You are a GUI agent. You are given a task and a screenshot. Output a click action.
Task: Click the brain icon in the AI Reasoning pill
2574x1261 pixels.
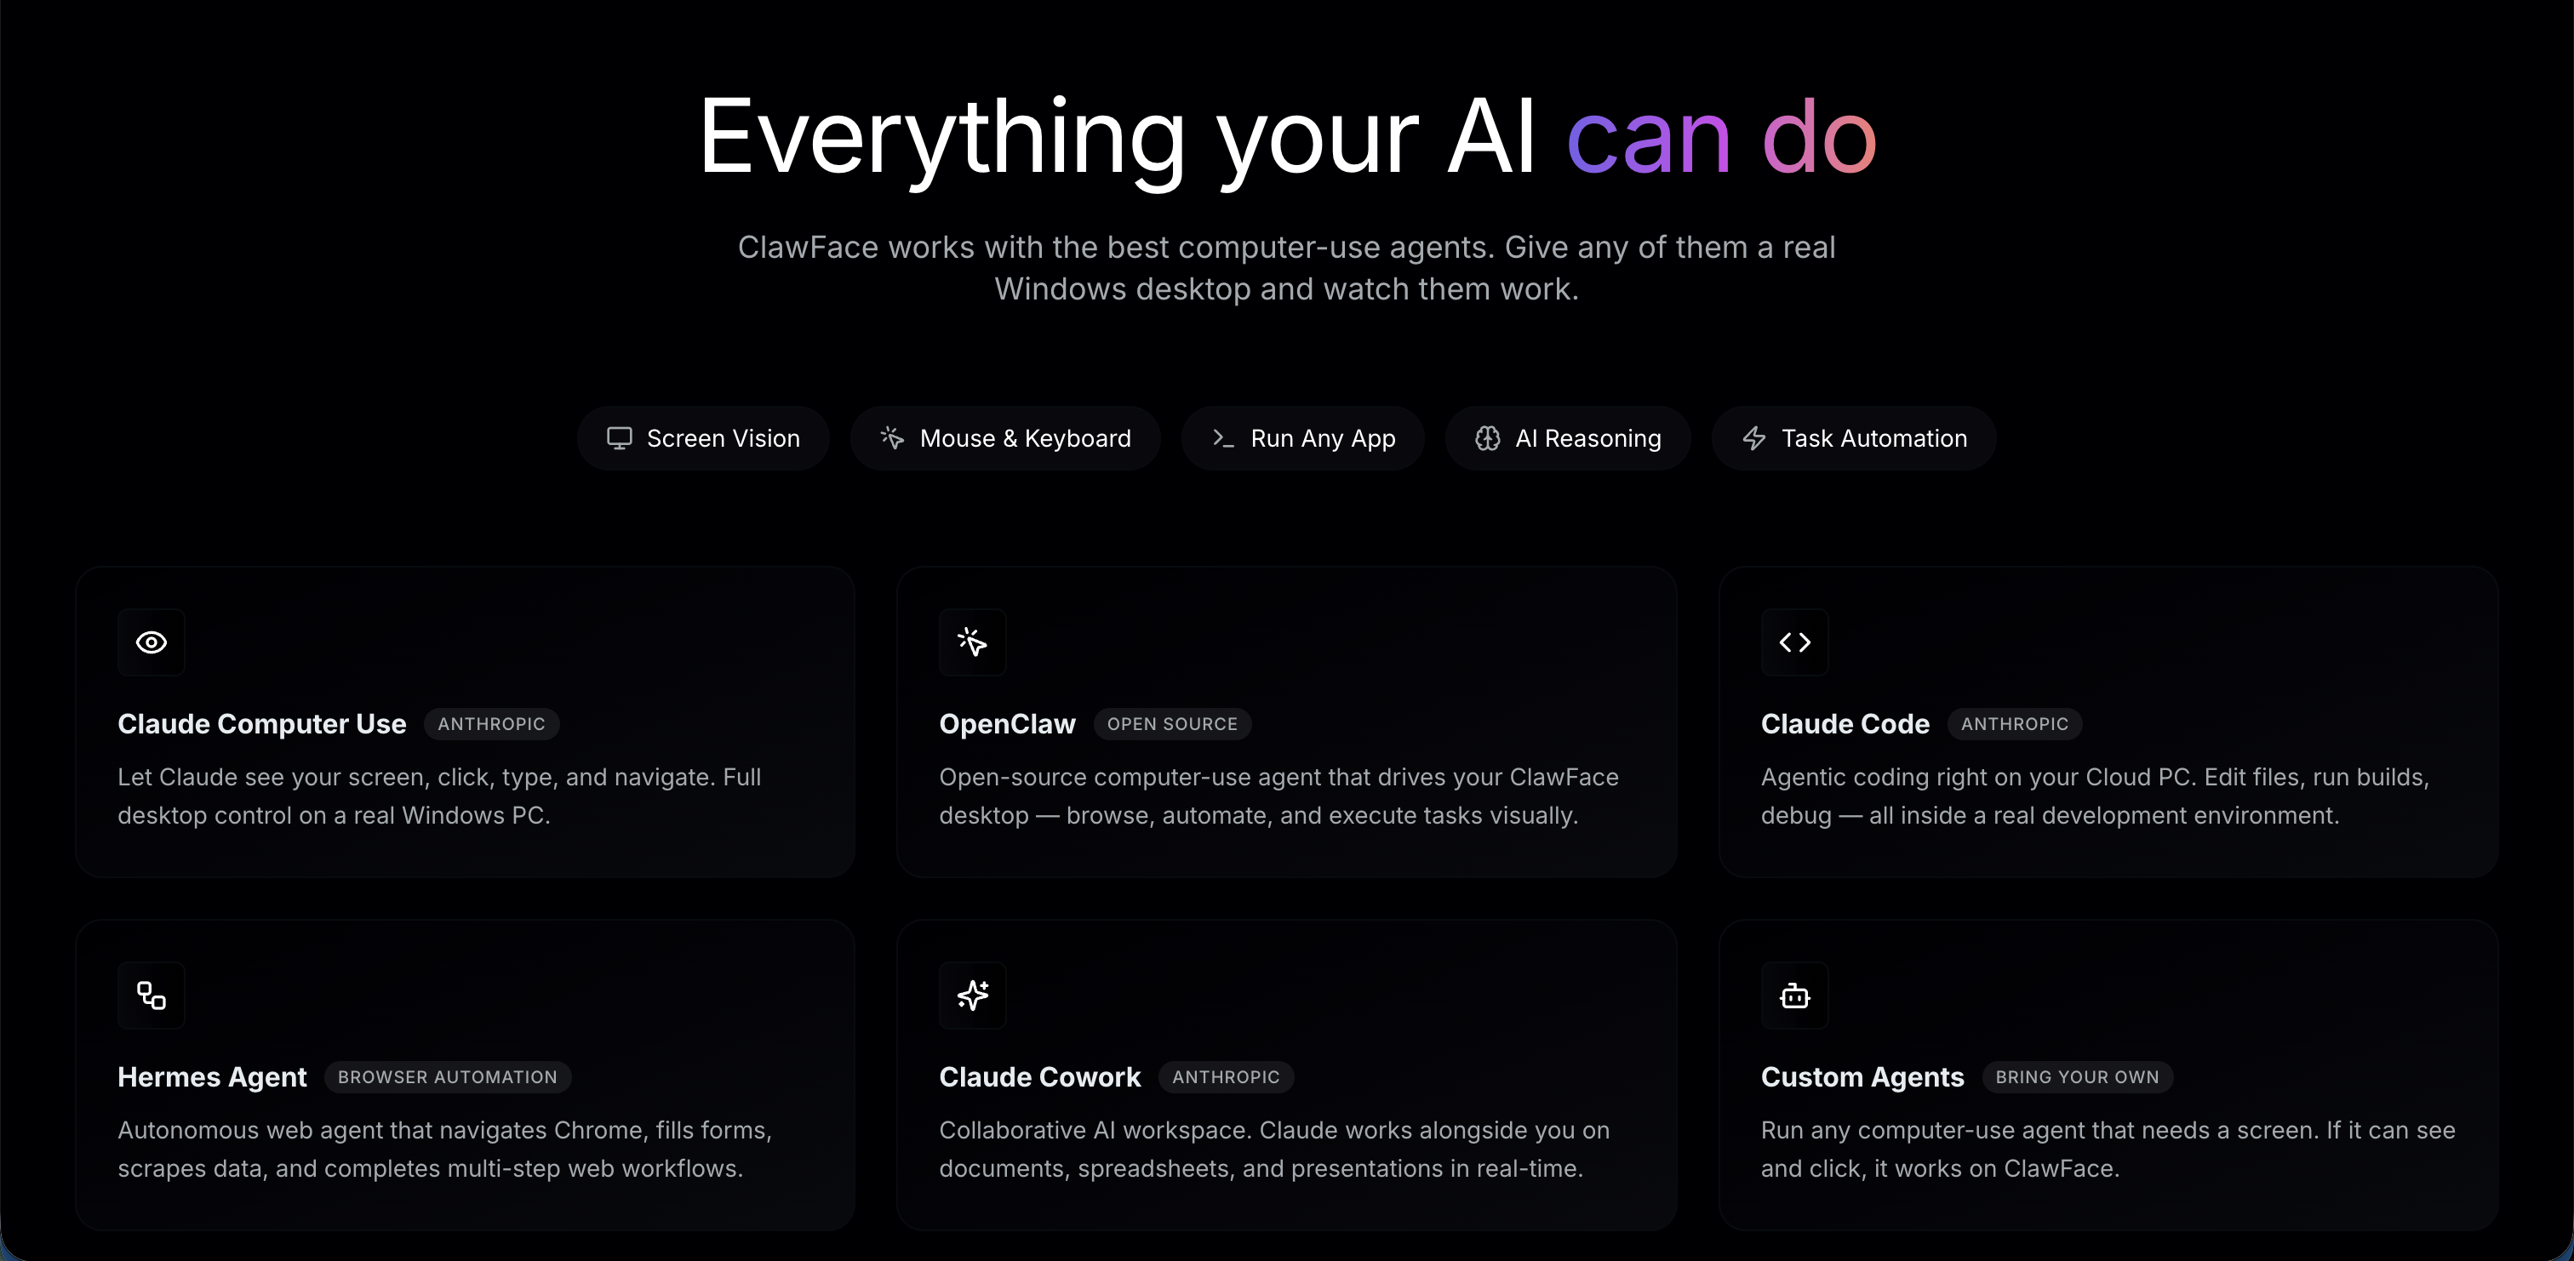[1488, 439]
